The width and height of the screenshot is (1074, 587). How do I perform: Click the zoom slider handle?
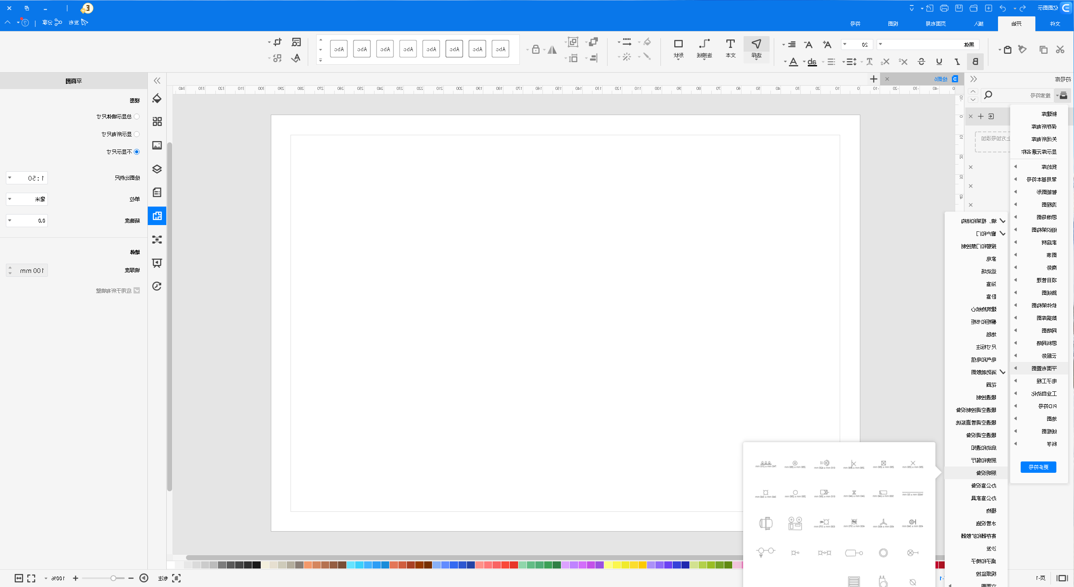pos(113,578)
